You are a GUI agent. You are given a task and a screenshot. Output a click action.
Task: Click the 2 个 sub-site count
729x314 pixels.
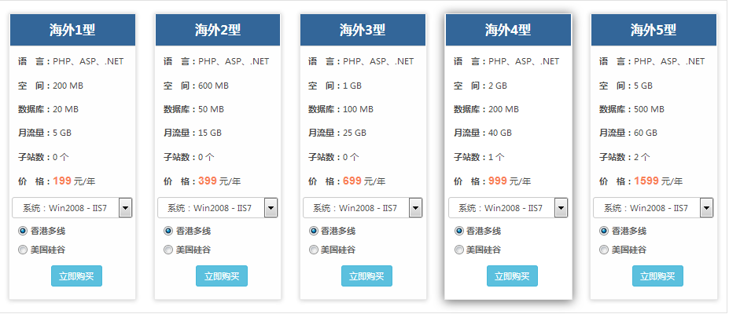642,157
